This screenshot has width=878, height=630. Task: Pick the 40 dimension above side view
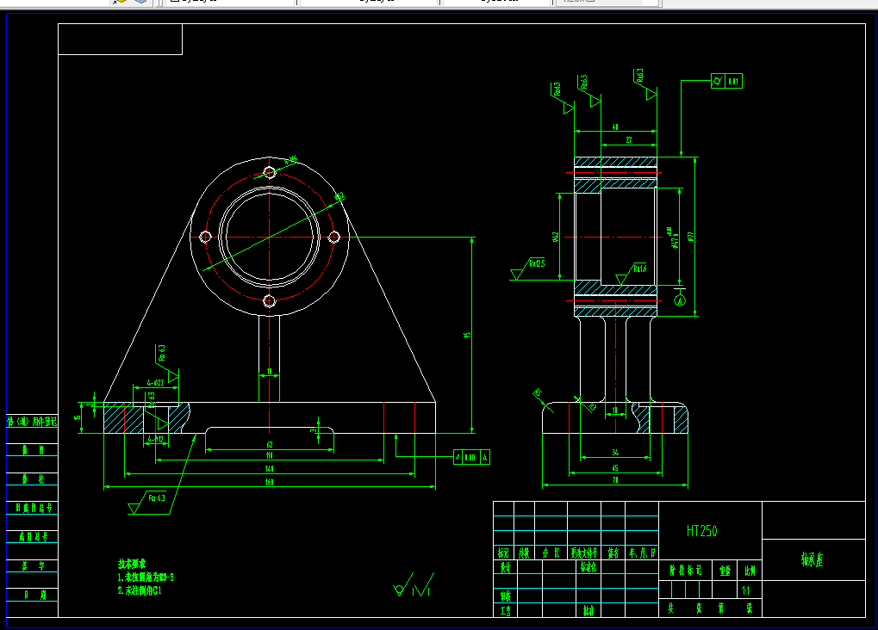click(x=615, y=127)
